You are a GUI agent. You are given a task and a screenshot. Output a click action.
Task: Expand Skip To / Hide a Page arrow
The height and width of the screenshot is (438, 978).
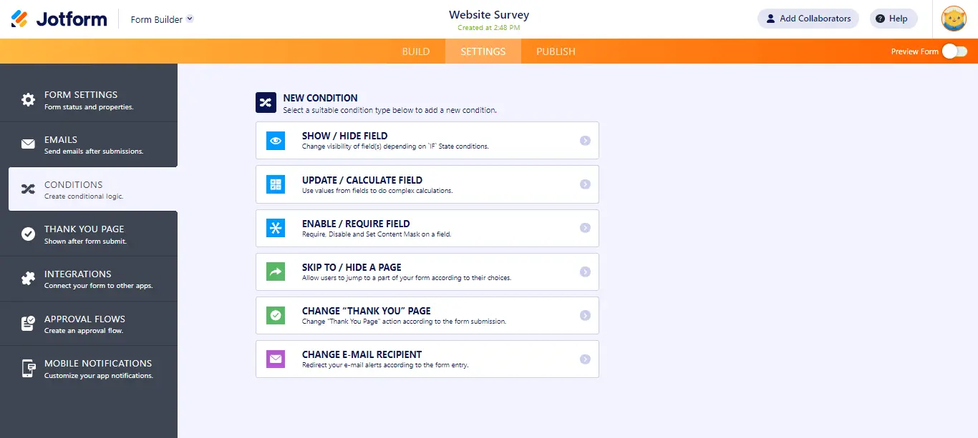click(585, 272)
